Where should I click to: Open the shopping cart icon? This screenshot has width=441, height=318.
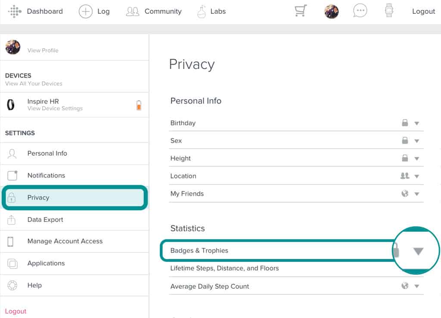point(300,11)
